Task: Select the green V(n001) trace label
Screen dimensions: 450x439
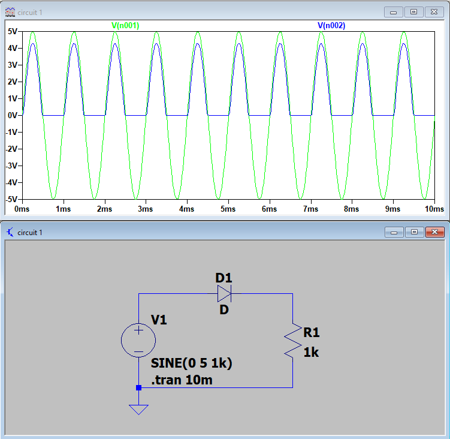Action: pos(125,26)
